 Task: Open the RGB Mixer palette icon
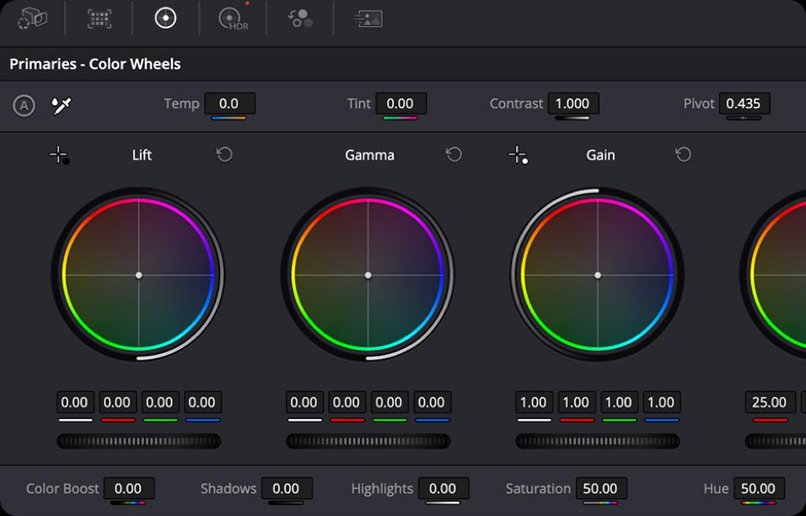tap(300, 19)
